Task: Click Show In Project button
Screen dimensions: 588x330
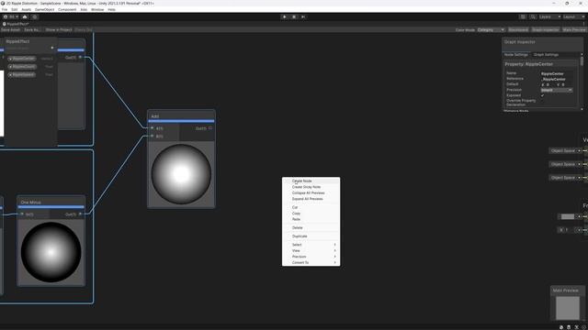Action: tap(59, 29)
